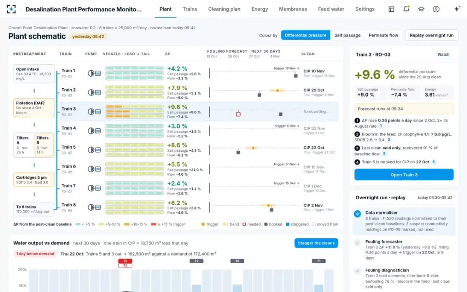The width and height of the screenshot is (467, 292).
Task: Click the Fouling diagnostician check icon
Action: coord(357,271)
